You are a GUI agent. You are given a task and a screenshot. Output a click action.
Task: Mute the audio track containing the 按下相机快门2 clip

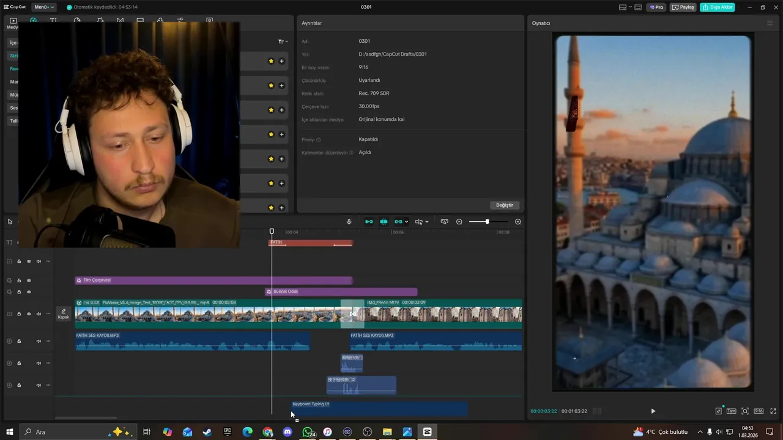[39, 385]
